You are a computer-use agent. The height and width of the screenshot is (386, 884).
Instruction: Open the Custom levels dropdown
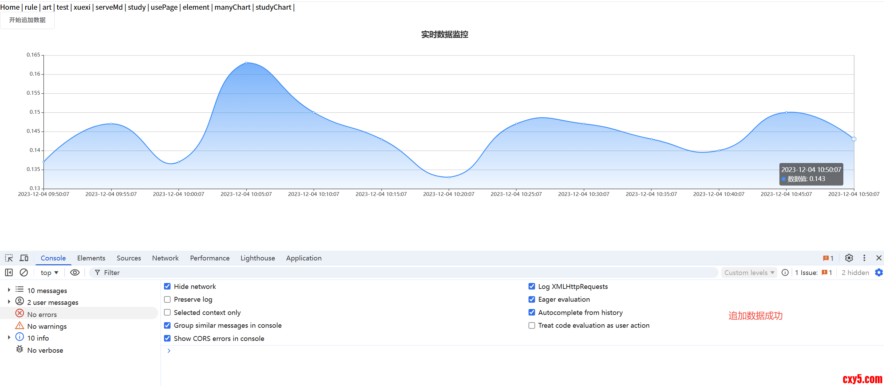pos(749,273)
